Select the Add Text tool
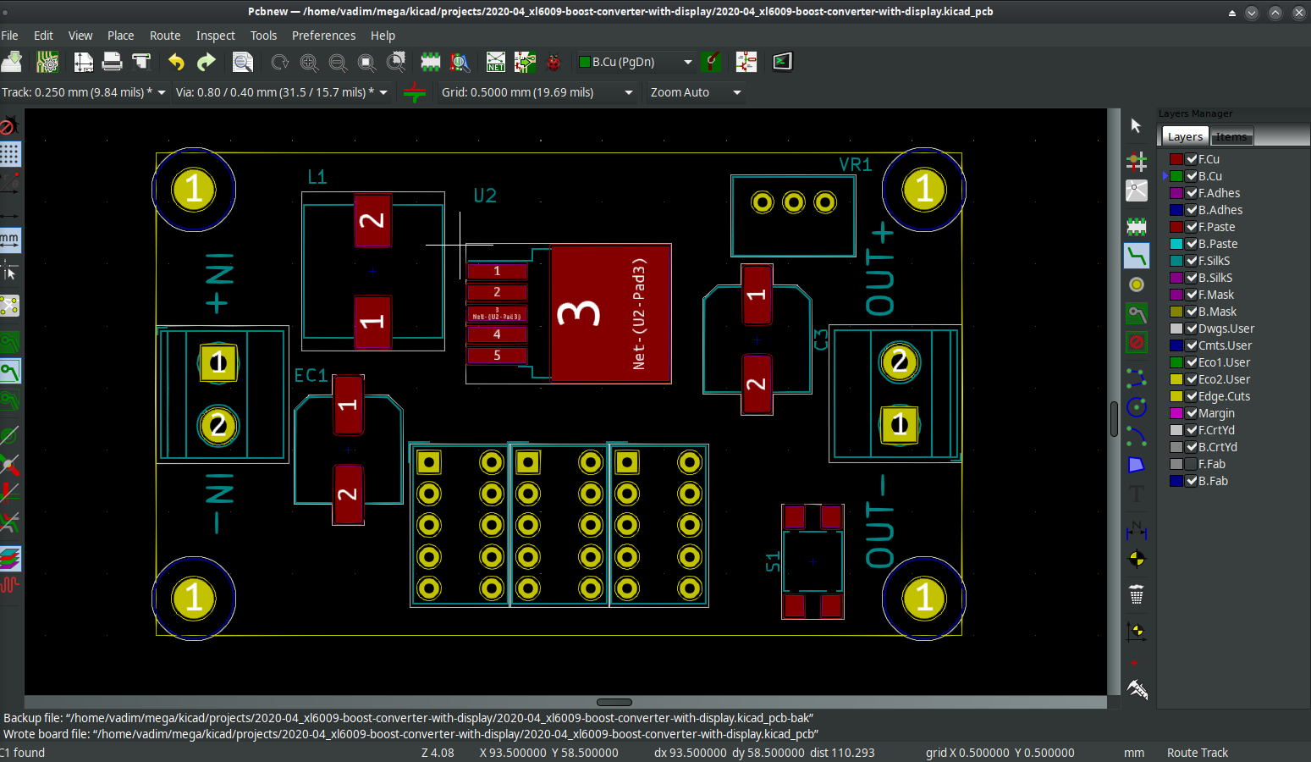This screenshot has width=1311, height=762. [1137, 494]
